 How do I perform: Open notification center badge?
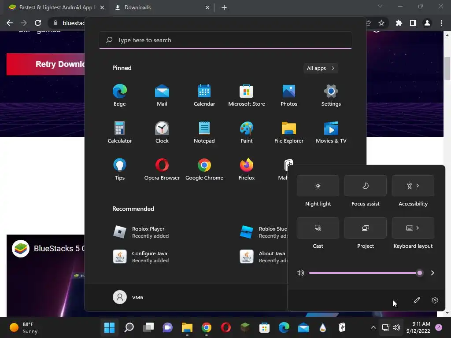(x=439, y=327)
